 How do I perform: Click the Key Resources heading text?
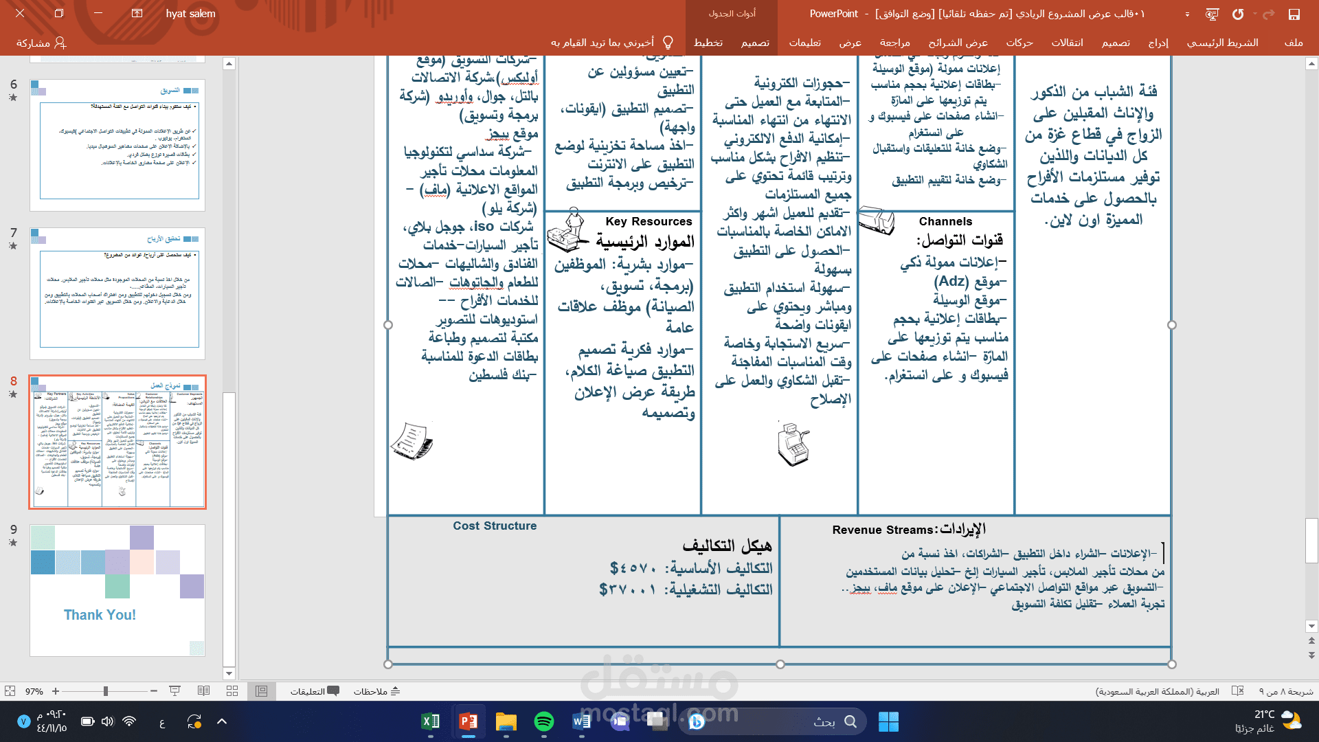tap(649, 221)
